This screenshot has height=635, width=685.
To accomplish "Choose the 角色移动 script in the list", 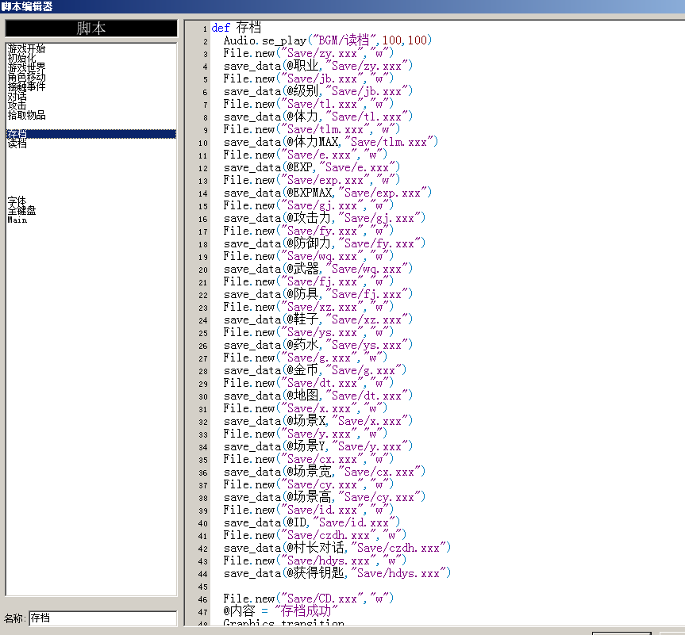I will [x=26, y=77].
